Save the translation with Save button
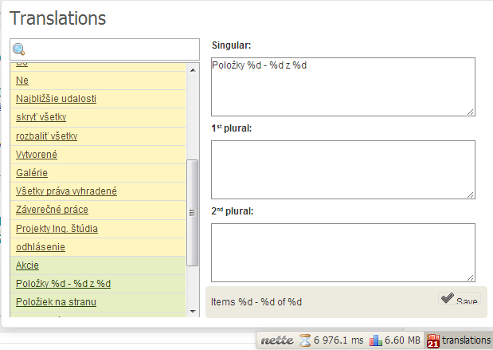The width and height of the screenshot is (493, 350). click(x=460, y=298)
